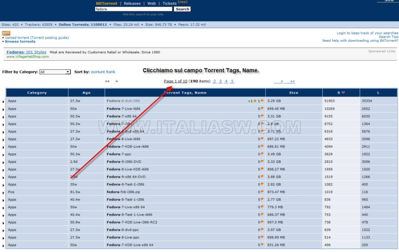Switch to the Tickets search tab

tap(170, 3)
